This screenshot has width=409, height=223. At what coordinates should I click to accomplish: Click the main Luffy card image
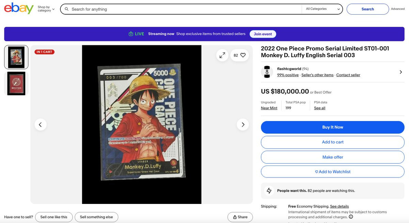click(142, 124)
